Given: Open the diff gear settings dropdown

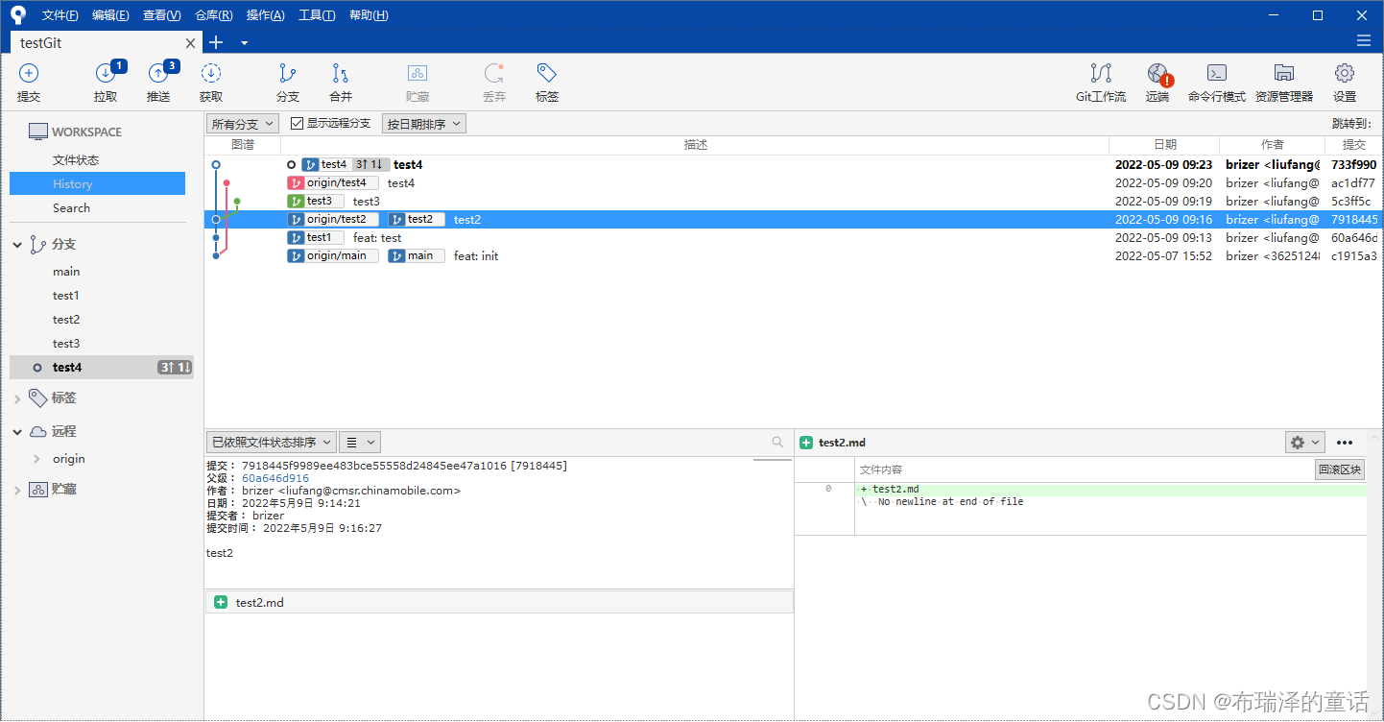Looking at the screenshot, I should point(1304,443).
